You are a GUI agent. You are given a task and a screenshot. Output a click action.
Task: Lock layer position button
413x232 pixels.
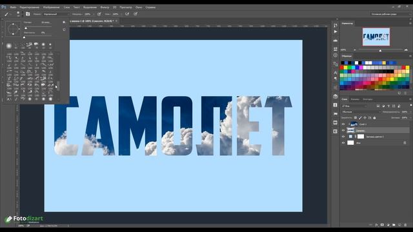coord(365,118)
